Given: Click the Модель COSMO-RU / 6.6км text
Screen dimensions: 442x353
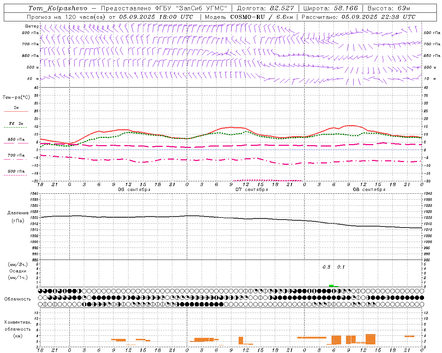Looking at the screenshot, I should (249, 17).
